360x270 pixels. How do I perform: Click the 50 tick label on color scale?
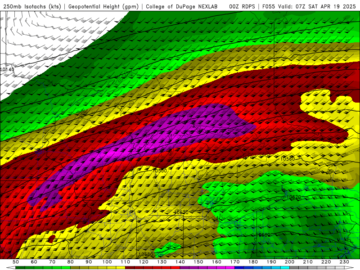(x=16, y=262)
